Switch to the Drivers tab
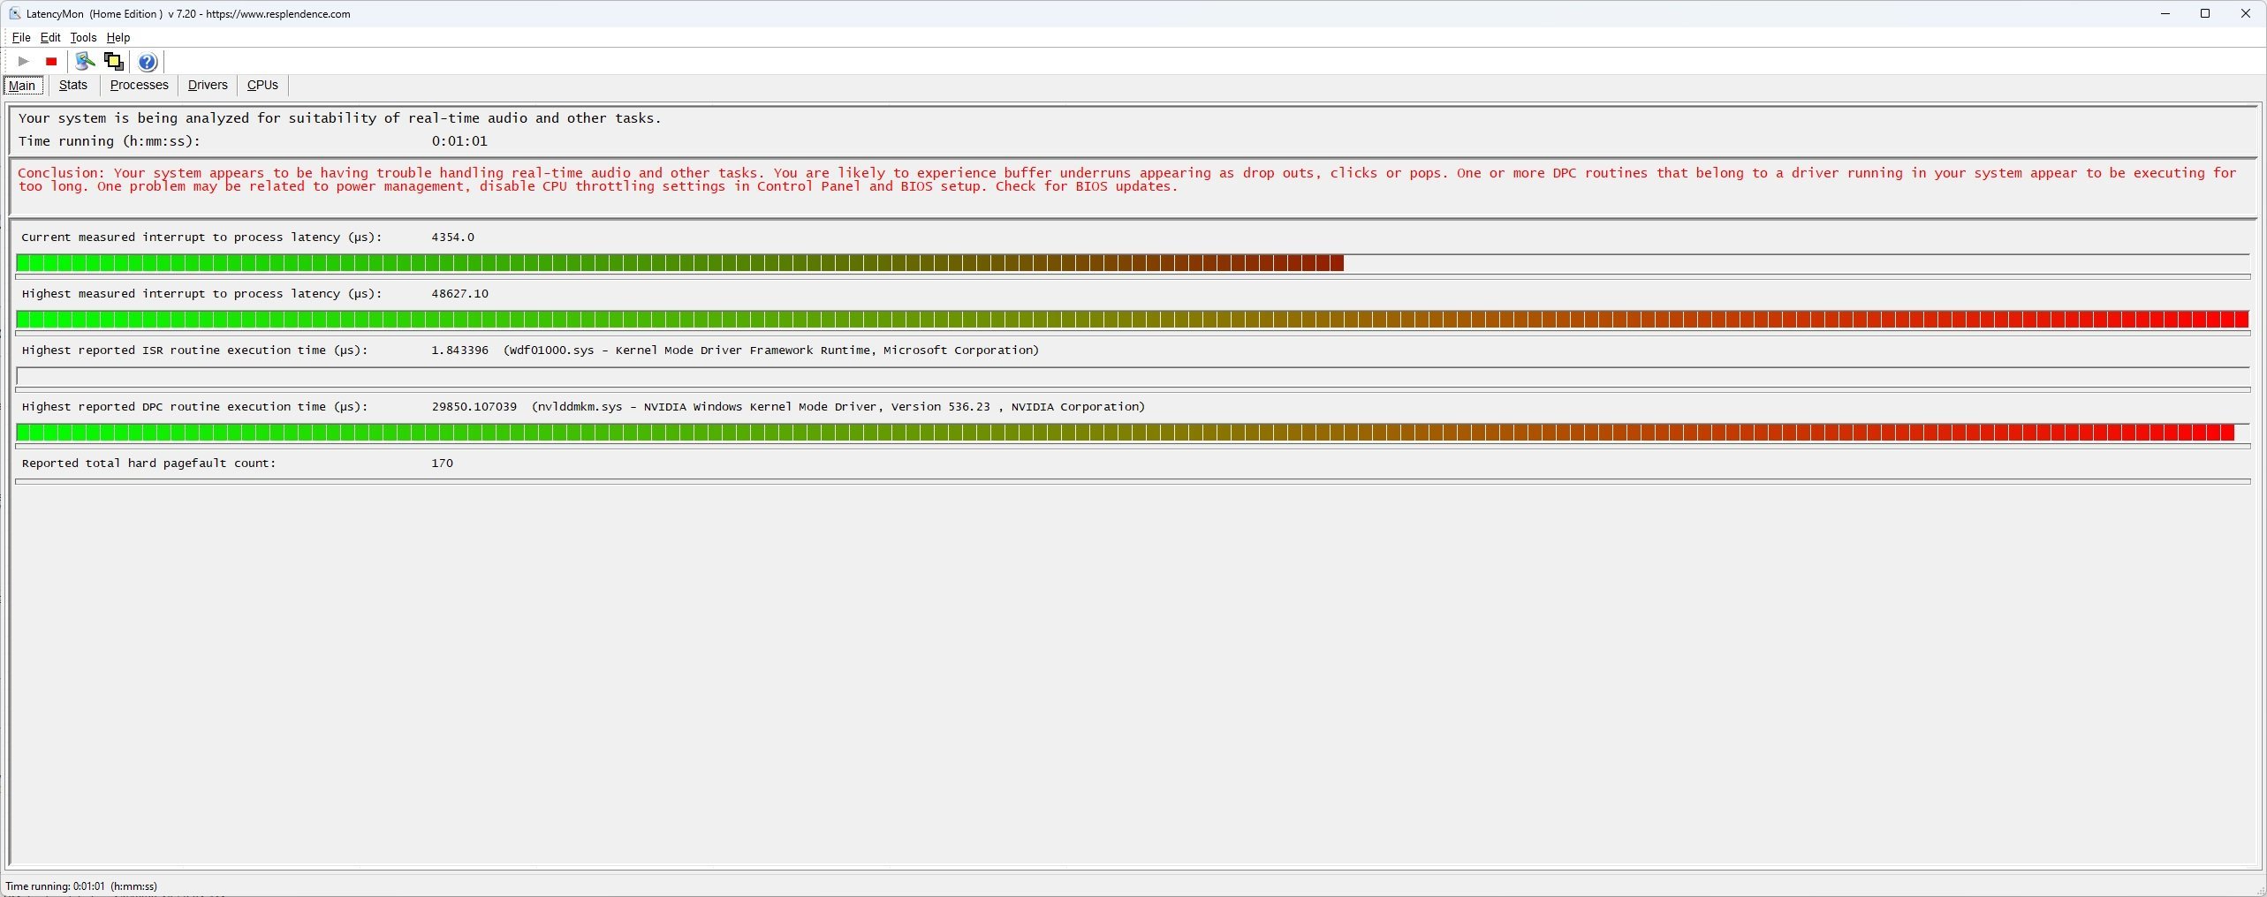 [x=208, y=85]
